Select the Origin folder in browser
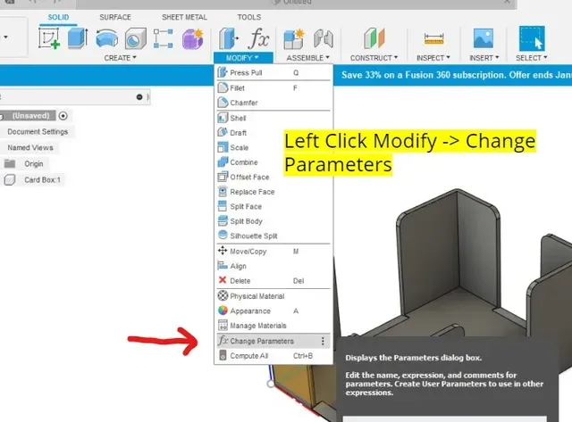Viewport: 572px width, 422px height. [34, 164]
